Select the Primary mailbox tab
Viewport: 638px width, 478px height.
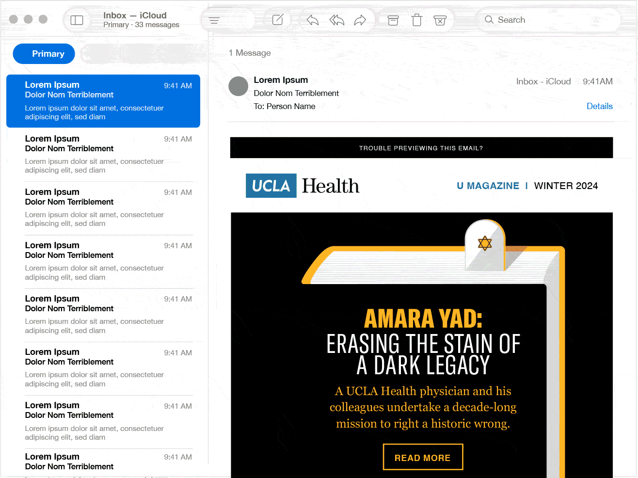point(44,54)
